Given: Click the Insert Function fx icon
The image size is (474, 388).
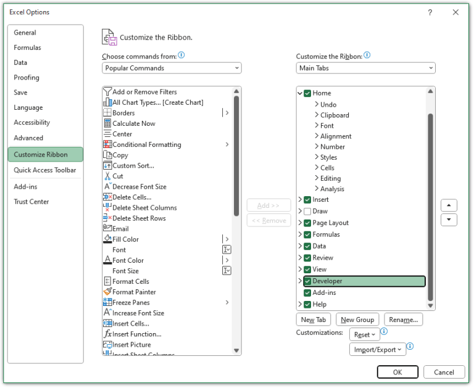Looking at the screenshot, I should (x=107, y=334).
